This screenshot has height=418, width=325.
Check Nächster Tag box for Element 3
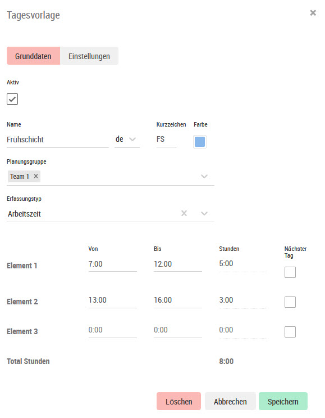[290, 332]
